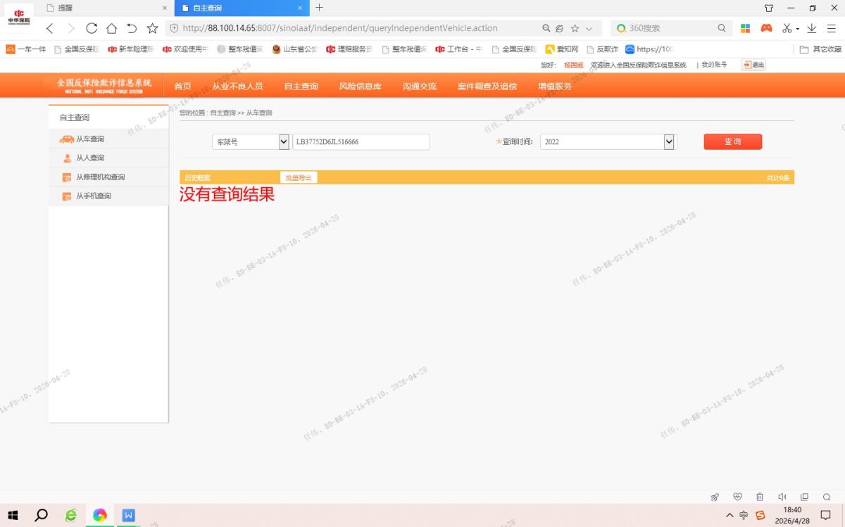Open the 山东省公安 bookmark
Screen dimensions: 845x527
click(295, 49)
